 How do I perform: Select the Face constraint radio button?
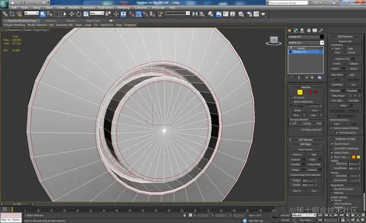coord(332,52)
